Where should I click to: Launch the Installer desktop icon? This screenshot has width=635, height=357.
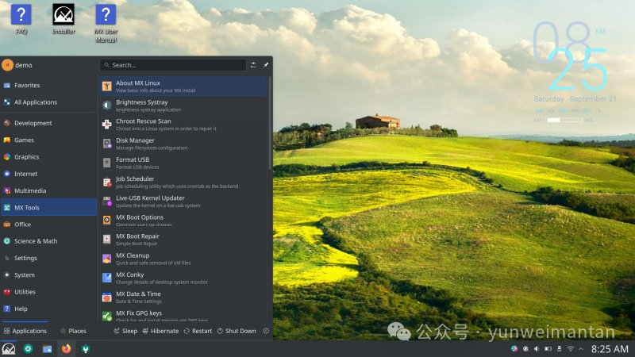[63, 19]
